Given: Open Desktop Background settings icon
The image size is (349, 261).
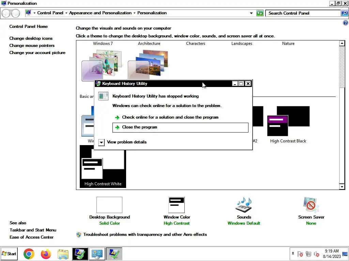Looking at the screenshot, I should click(x=109, y=205).
